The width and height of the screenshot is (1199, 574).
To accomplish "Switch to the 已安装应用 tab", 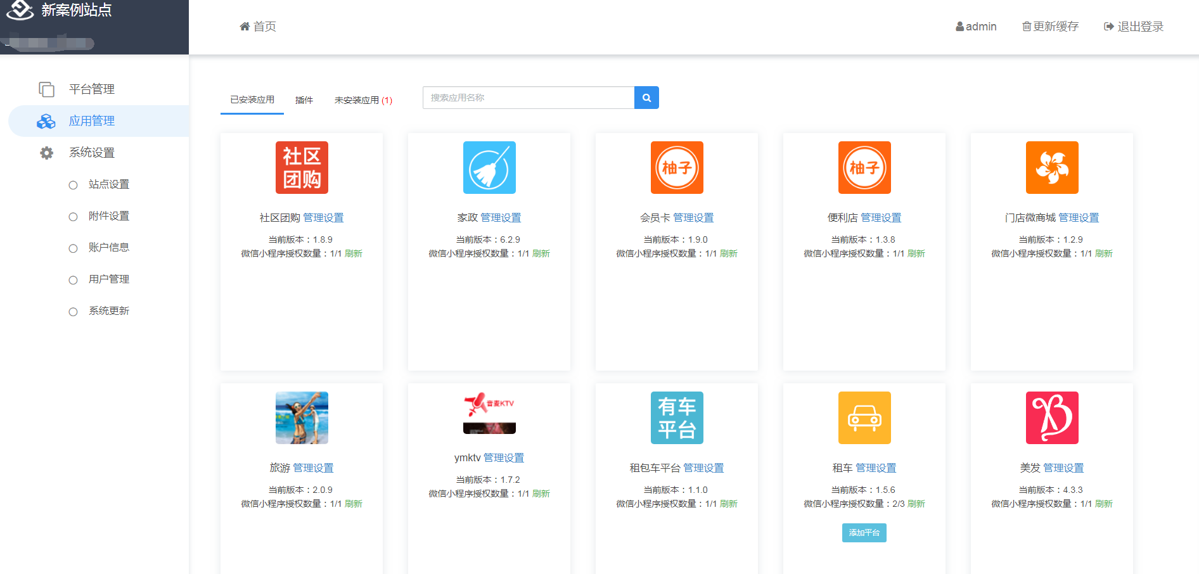I will point(252,100).
